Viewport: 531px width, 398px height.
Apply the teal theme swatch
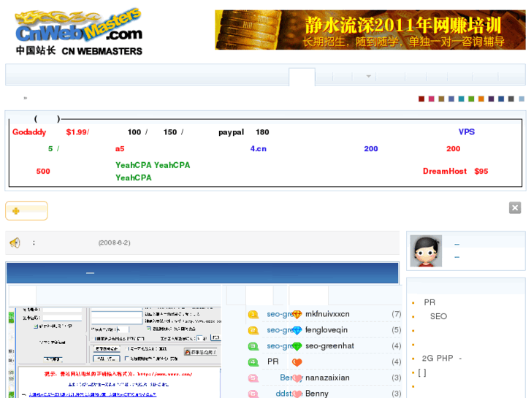click(461, 99)
